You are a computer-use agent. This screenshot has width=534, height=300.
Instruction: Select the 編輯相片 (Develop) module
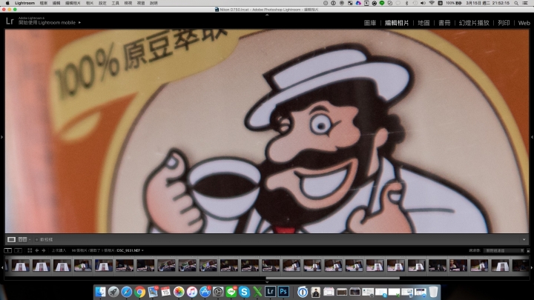(x=397, y=23)
